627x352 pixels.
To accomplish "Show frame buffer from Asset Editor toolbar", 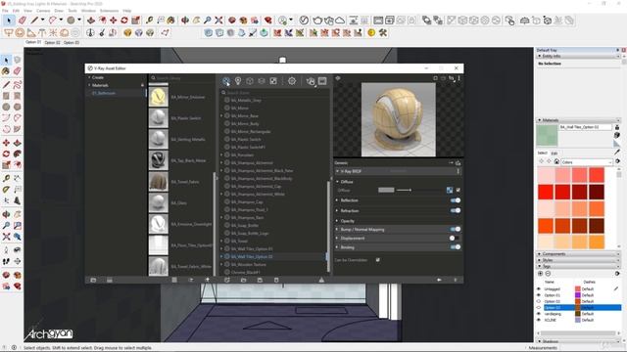I will tap(322, 81).
